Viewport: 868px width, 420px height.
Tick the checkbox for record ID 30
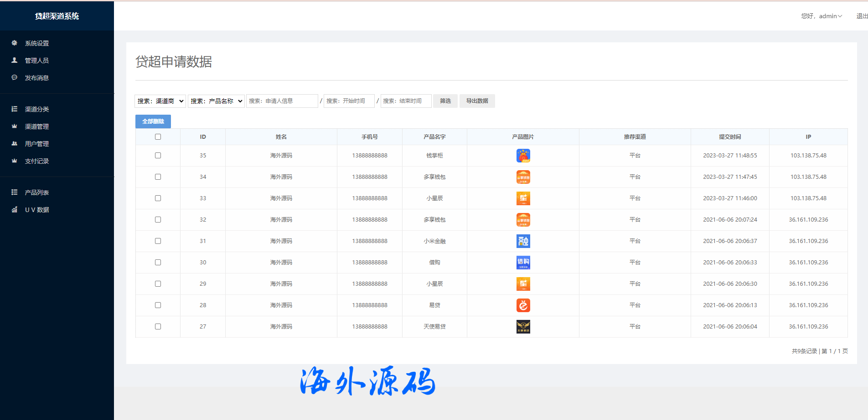point(158,263)
